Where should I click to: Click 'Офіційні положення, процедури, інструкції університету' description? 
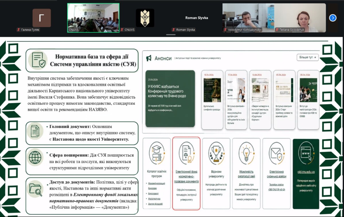click(186, 195)
